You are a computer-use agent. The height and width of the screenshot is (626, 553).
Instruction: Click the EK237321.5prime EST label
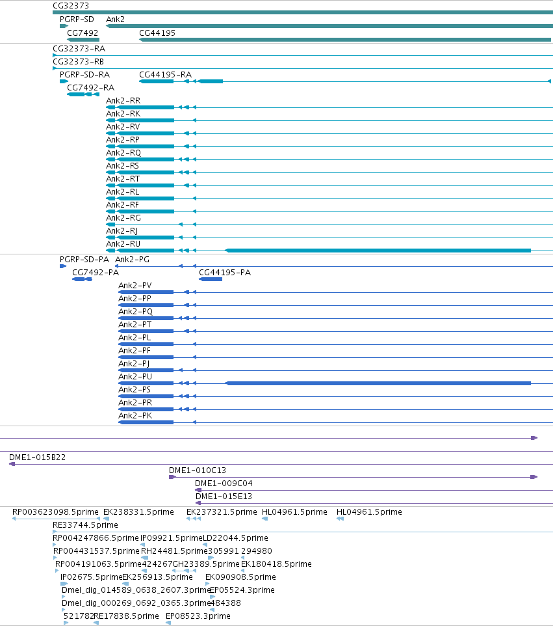[222, 512]
